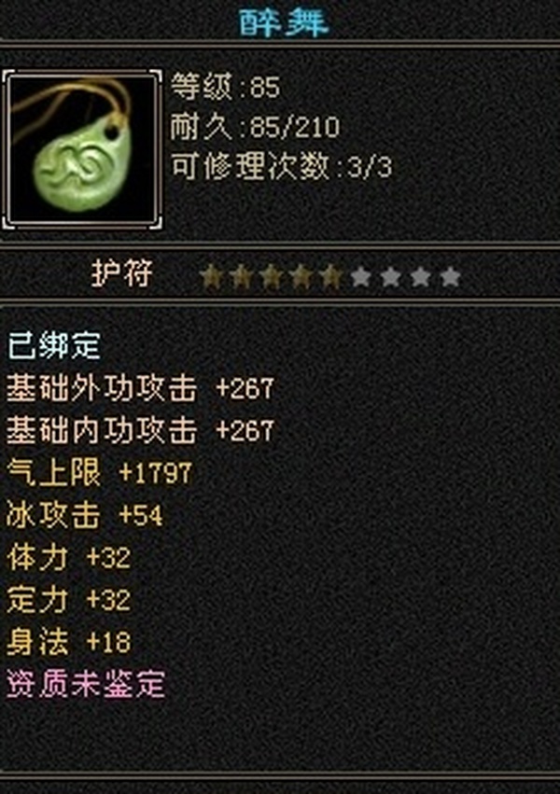560x794 pixels.
Task: Click the 身法 +18 attribute
Action: click(x=69, y=642)
